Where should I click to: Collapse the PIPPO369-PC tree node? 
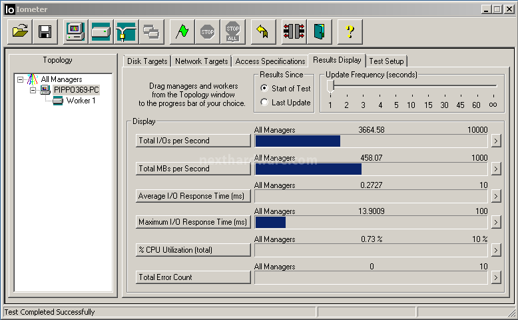(33, 90)
